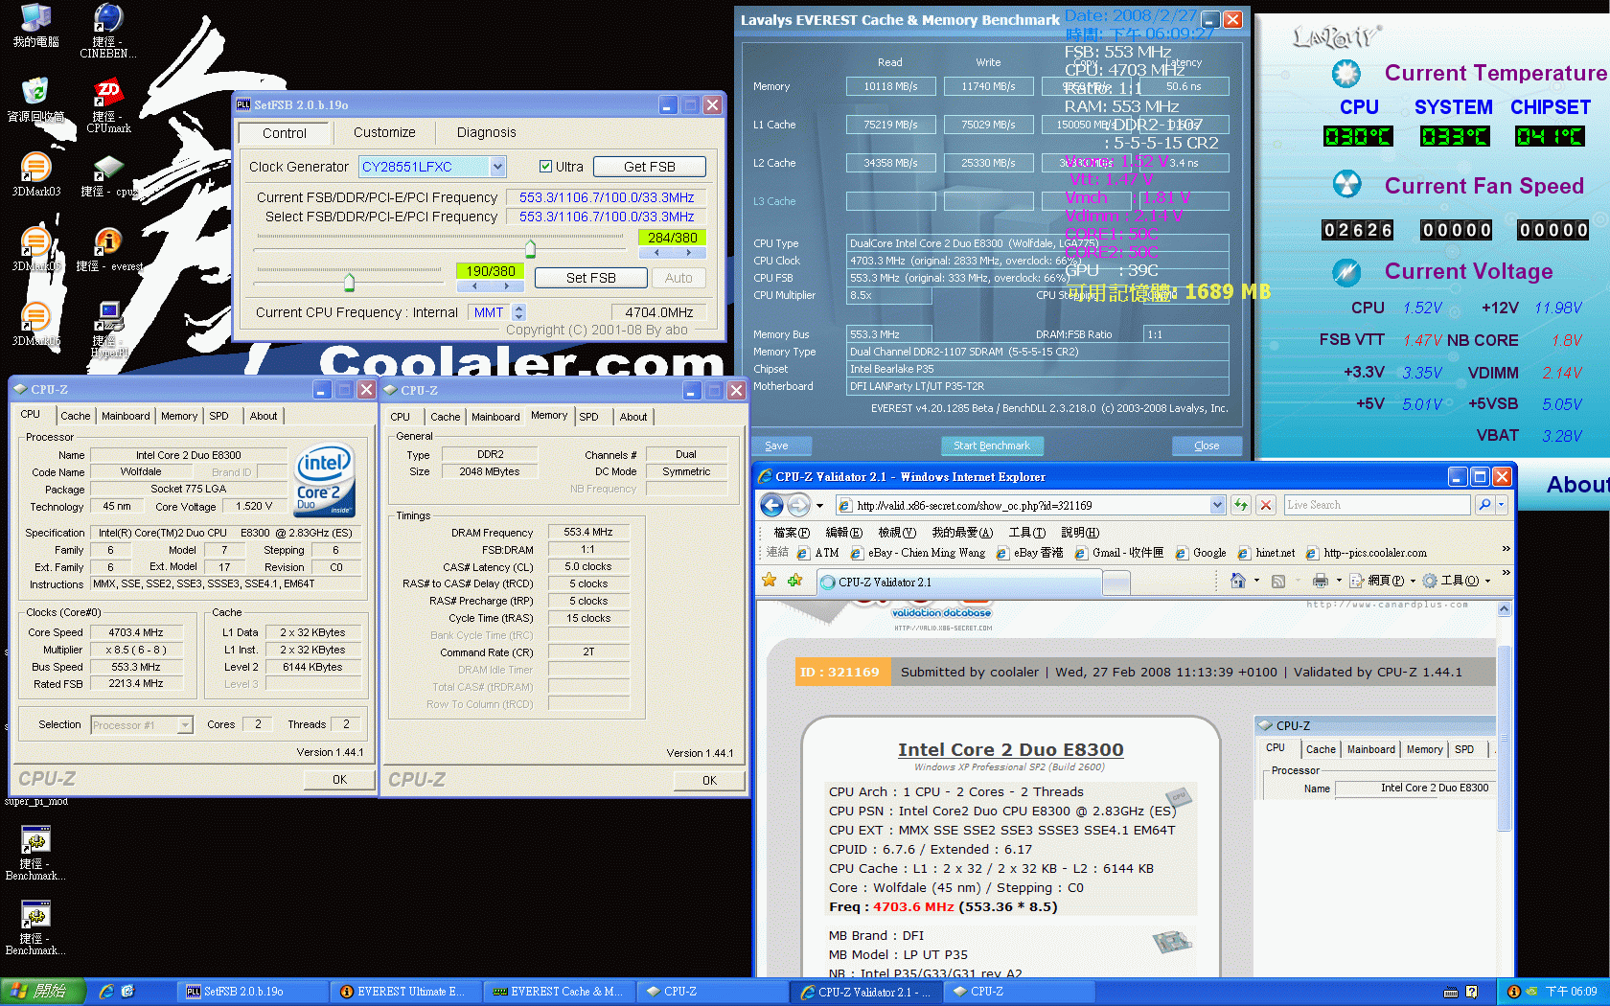The height and width of the screenshot is (1006, 1610).
Task: Open the Live Search options dropdown
Action: (x=1502, y=505)
